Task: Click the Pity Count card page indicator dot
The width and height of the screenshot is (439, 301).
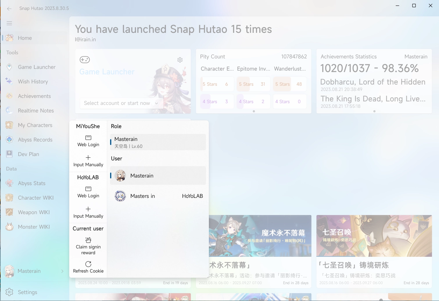Action: 254,111
